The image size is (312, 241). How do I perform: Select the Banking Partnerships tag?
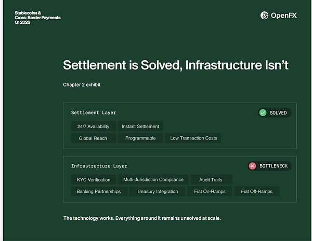click(x=99, y=191)
